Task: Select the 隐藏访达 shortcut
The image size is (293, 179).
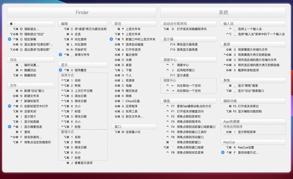Action: tap(26, 70)
